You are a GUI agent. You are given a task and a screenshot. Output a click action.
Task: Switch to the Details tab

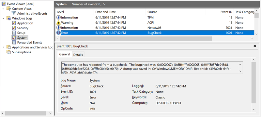coord(78,55)
